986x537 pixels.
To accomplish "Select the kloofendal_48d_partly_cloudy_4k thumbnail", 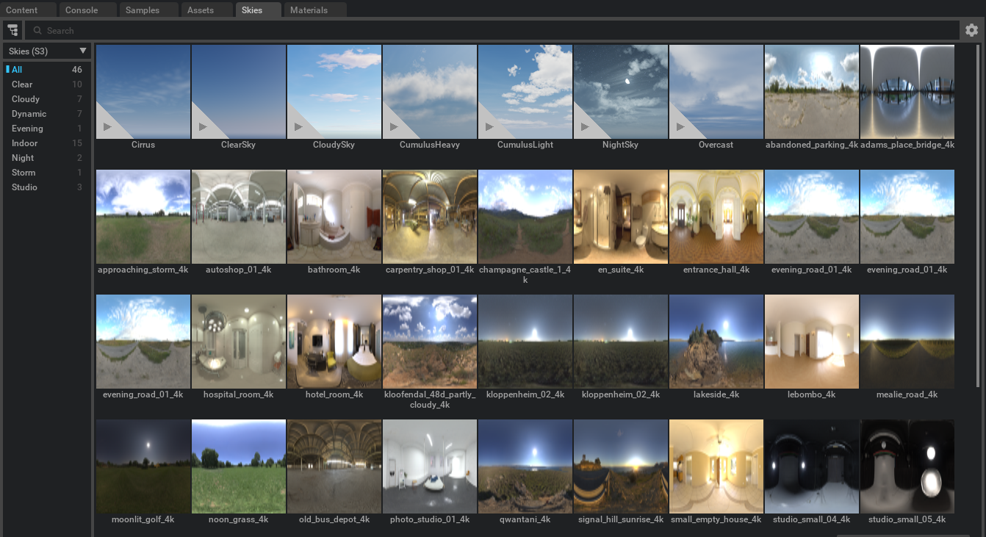I will [x=430, y=342].
